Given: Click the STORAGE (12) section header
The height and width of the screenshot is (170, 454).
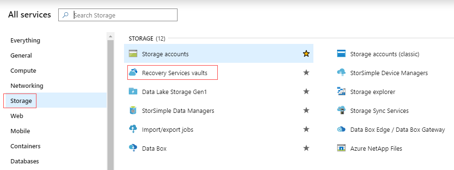Looking at the screenshot, I should coord(147,38).
